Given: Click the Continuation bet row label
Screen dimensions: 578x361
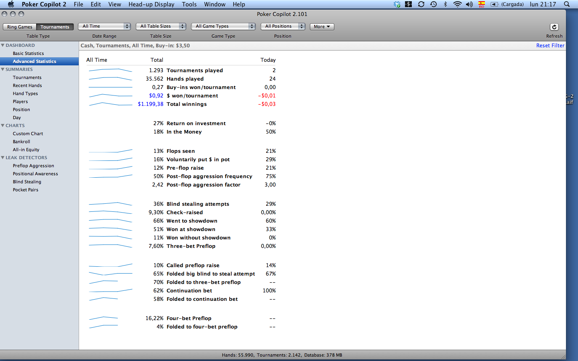Looking at the screenshot, I should (189, 290).
